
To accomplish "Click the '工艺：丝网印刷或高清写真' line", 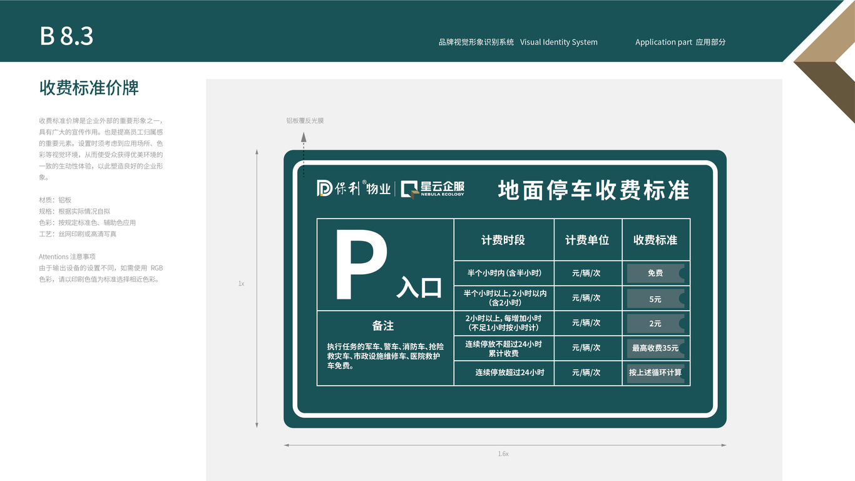I will coord(78,234).
